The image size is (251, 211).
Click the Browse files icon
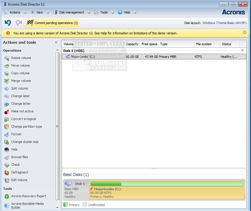(x=7, y=157)
